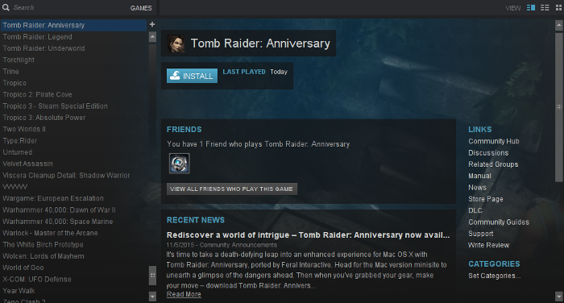The height and width of the screenshot is (303, 564).
Task: Open the Community Hub link
Action: coord(493,141)
